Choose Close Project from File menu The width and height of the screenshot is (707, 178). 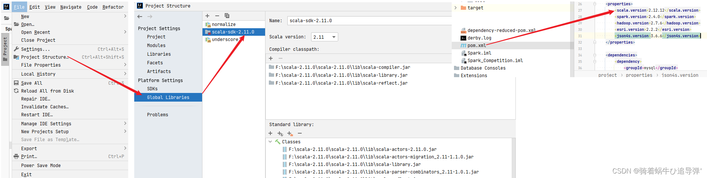[38, 40]
